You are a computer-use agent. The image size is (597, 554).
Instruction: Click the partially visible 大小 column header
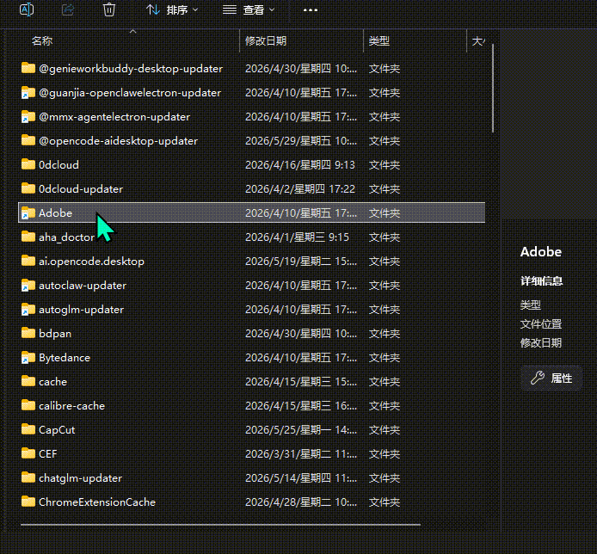click(x=478, y=40)
